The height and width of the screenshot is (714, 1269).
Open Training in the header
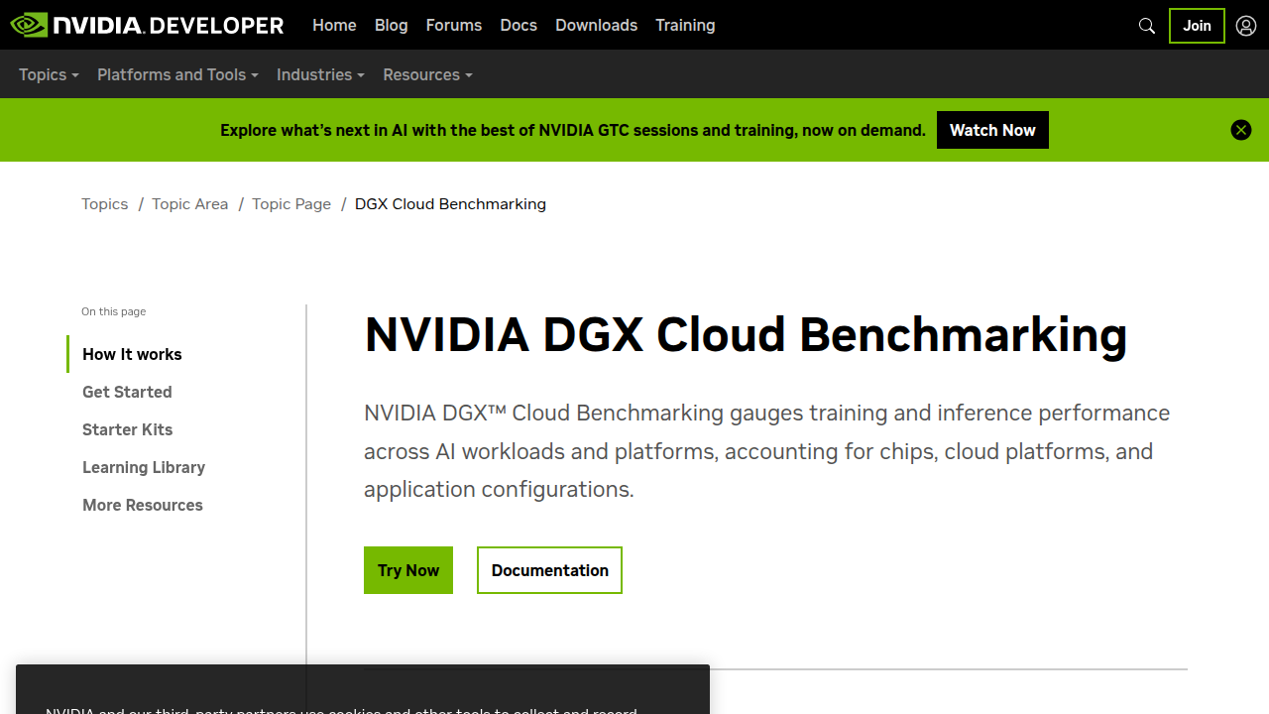point(685,25)
